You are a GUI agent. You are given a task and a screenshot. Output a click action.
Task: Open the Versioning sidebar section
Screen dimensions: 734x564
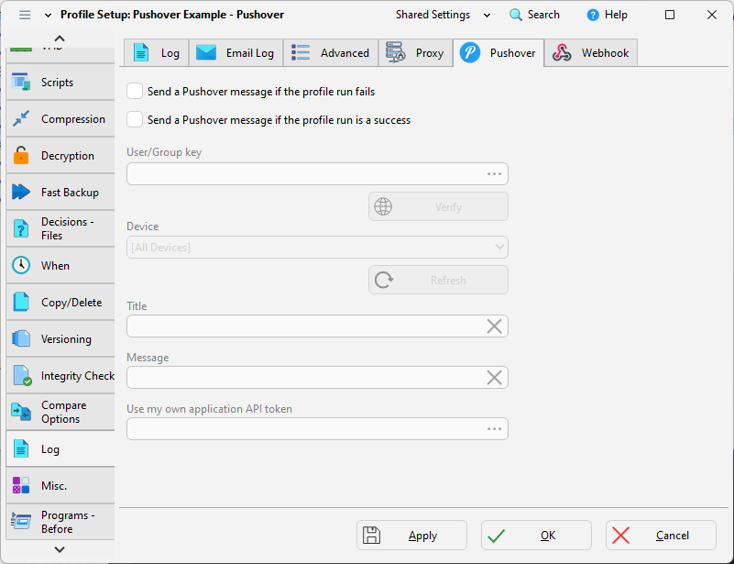[60, 338]
